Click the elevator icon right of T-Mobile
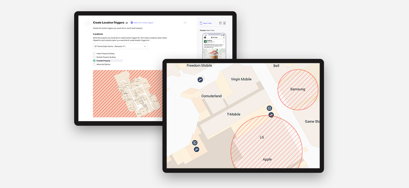This screenshot has width=409, height=188. (x=269, y=108)
